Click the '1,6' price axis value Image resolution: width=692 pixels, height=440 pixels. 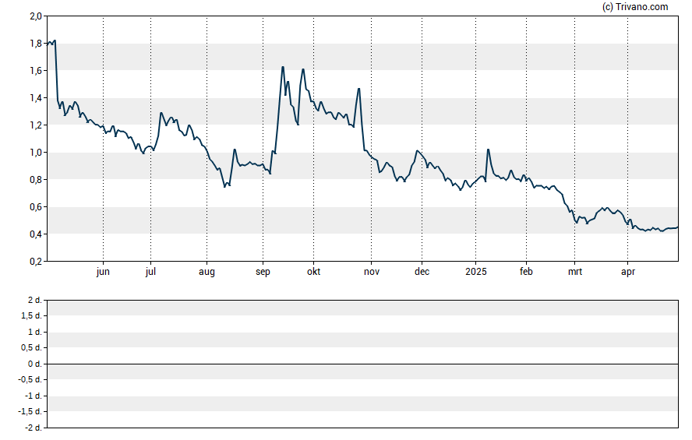click(36, 71)
